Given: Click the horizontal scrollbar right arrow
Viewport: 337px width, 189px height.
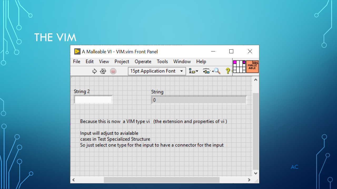Looking at the screenshot, I should click(x=249, y=180).
